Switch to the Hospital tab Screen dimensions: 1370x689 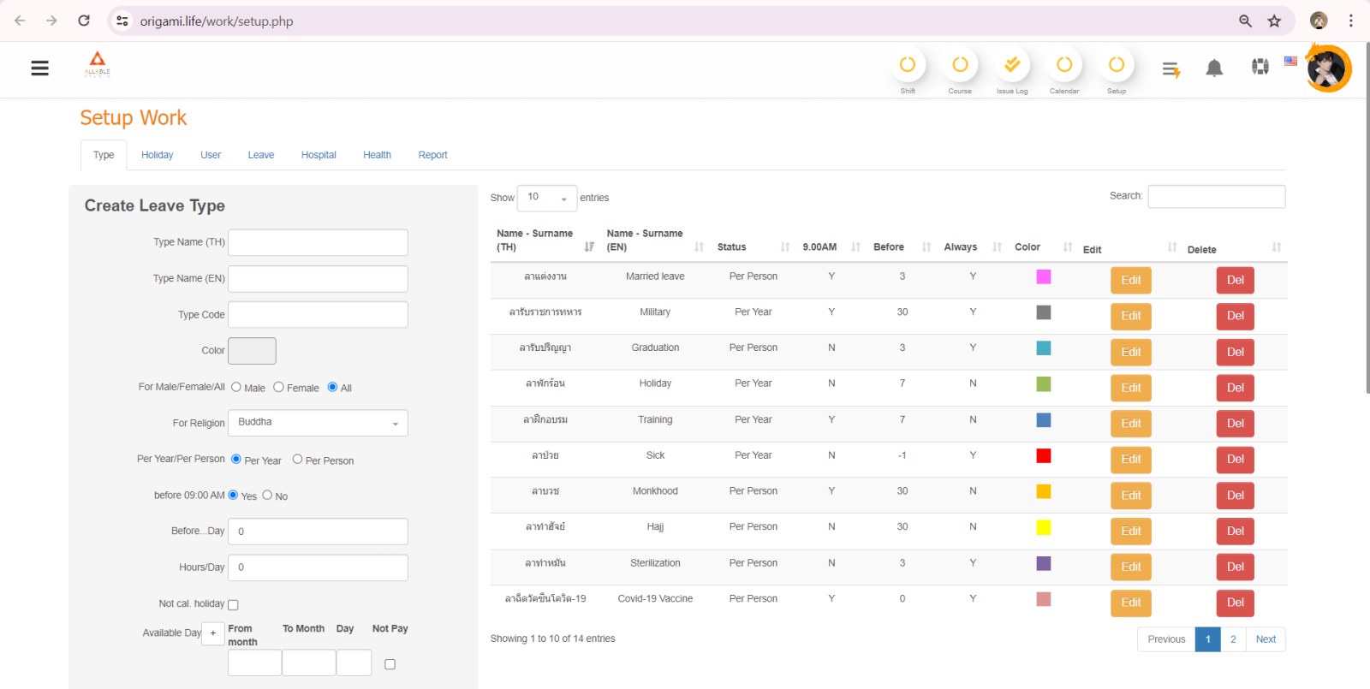tap(319, 155)
